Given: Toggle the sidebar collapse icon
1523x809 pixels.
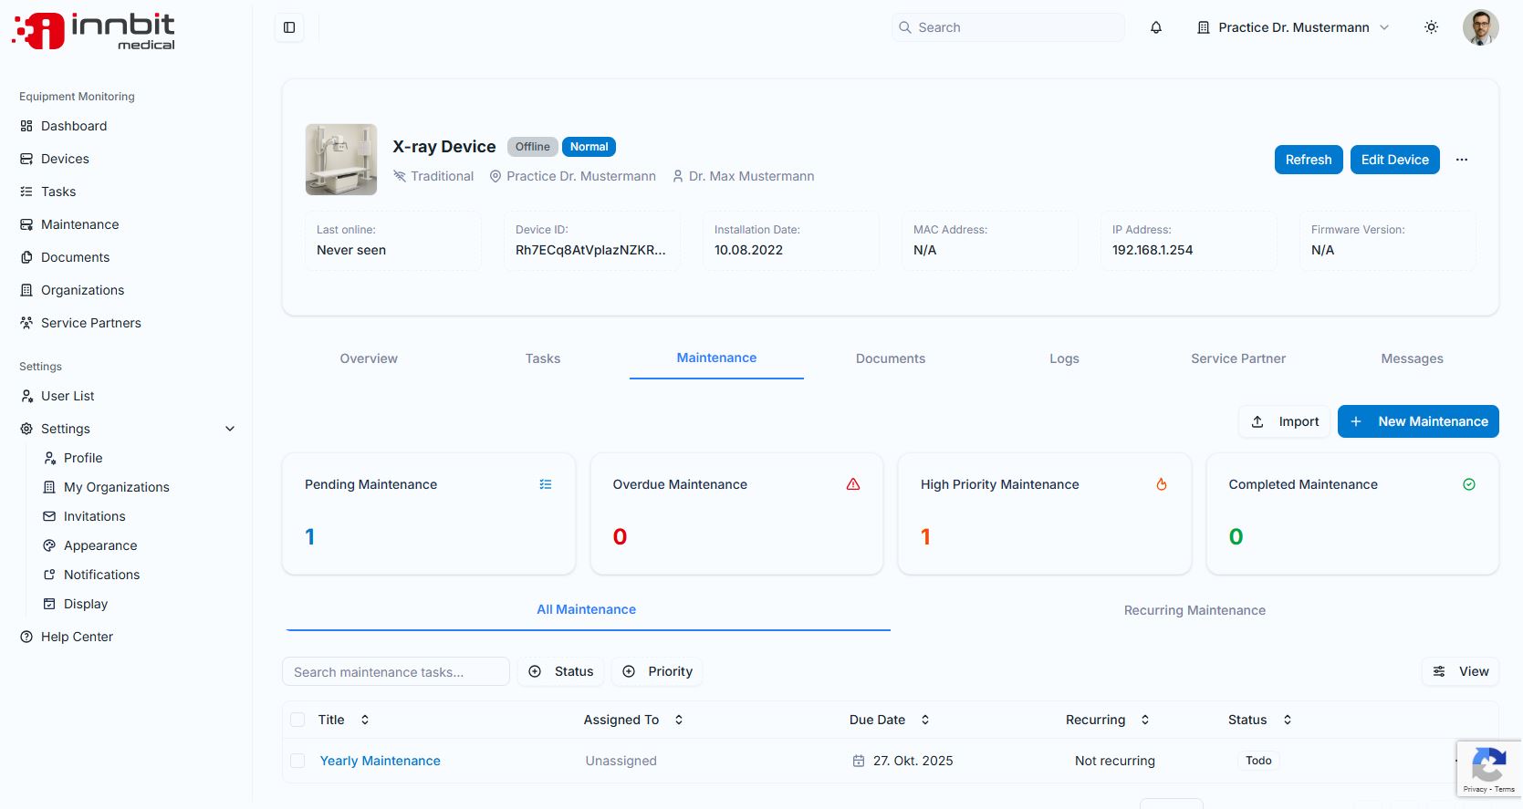Looking at the screenshot, I should click(289, 27).
